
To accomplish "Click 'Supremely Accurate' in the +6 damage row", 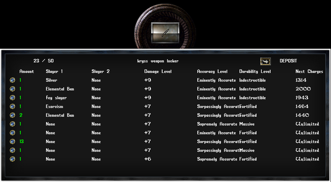I will [x=217, y=159].
